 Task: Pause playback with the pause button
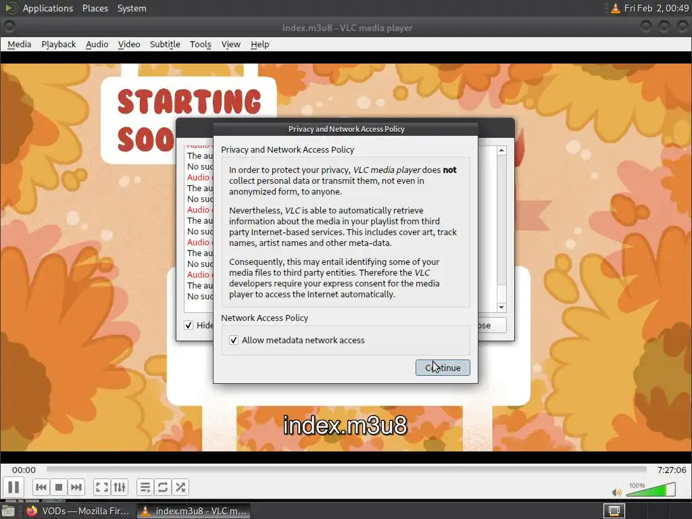[14, 487]
